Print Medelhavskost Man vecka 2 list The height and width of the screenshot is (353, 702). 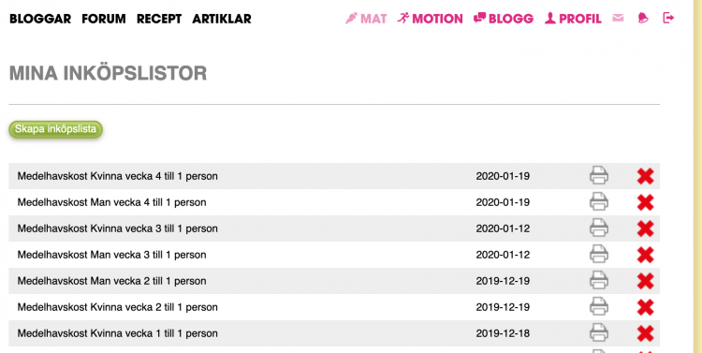point(599,280)
